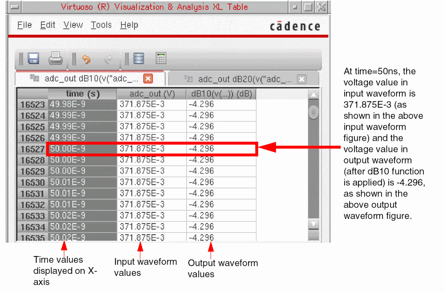Screen dimensions: 444x293
Task: Click the dB10(v(...)) (dB) column header
Action: [x=221, y=94]
